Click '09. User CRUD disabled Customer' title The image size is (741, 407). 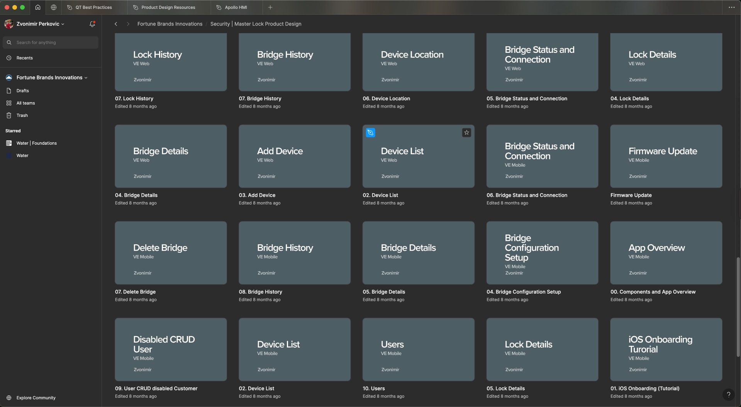[x=156, y=388]
